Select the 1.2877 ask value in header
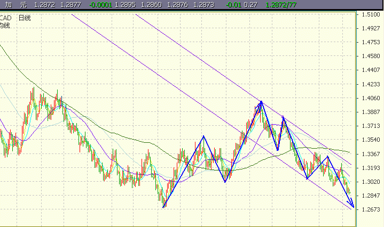Viewport: 384px width, 227px height. 71,5
